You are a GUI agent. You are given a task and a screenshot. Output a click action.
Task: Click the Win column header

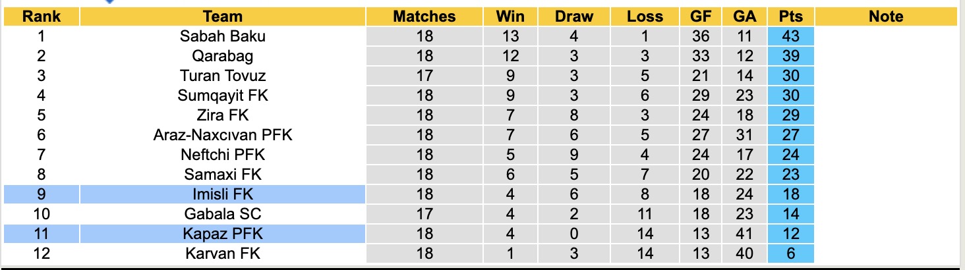(510, 16)
